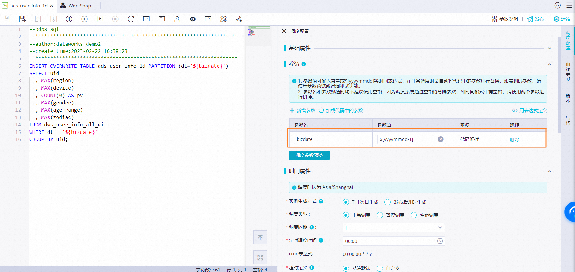Click the clock icon in the time field
This screenshot has width=575, height=272.
tap(440, 241)
